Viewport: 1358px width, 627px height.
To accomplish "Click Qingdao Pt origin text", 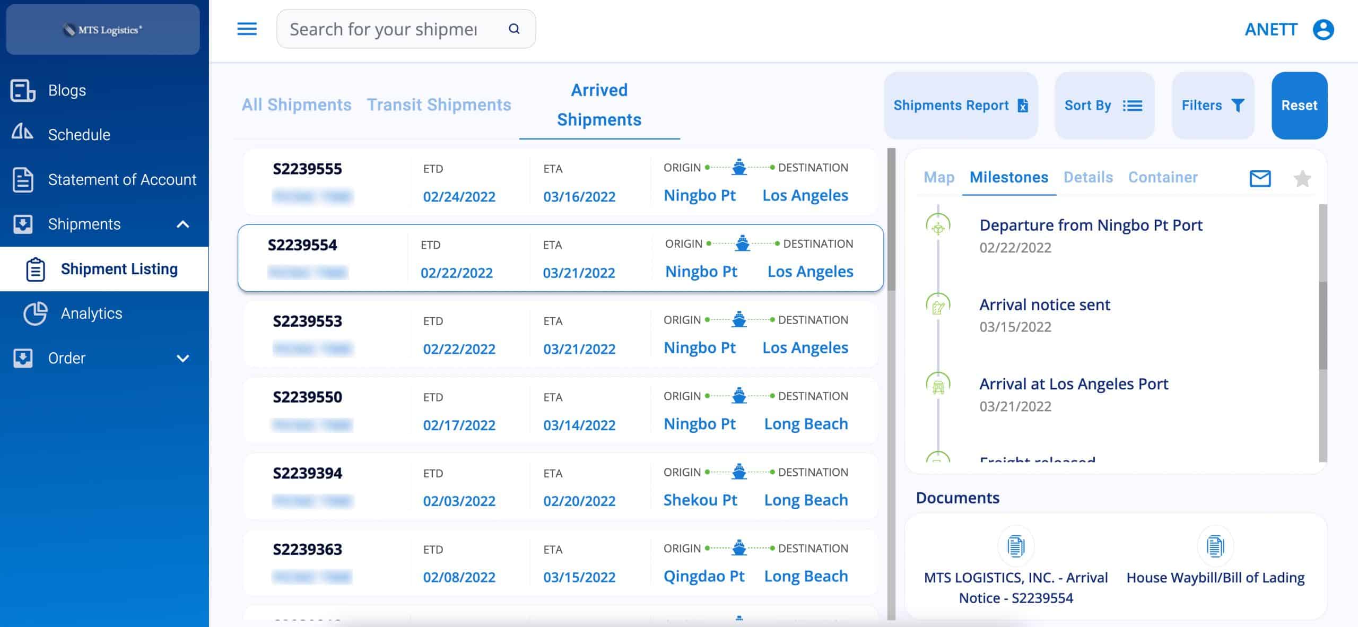I will click(704, 576).
